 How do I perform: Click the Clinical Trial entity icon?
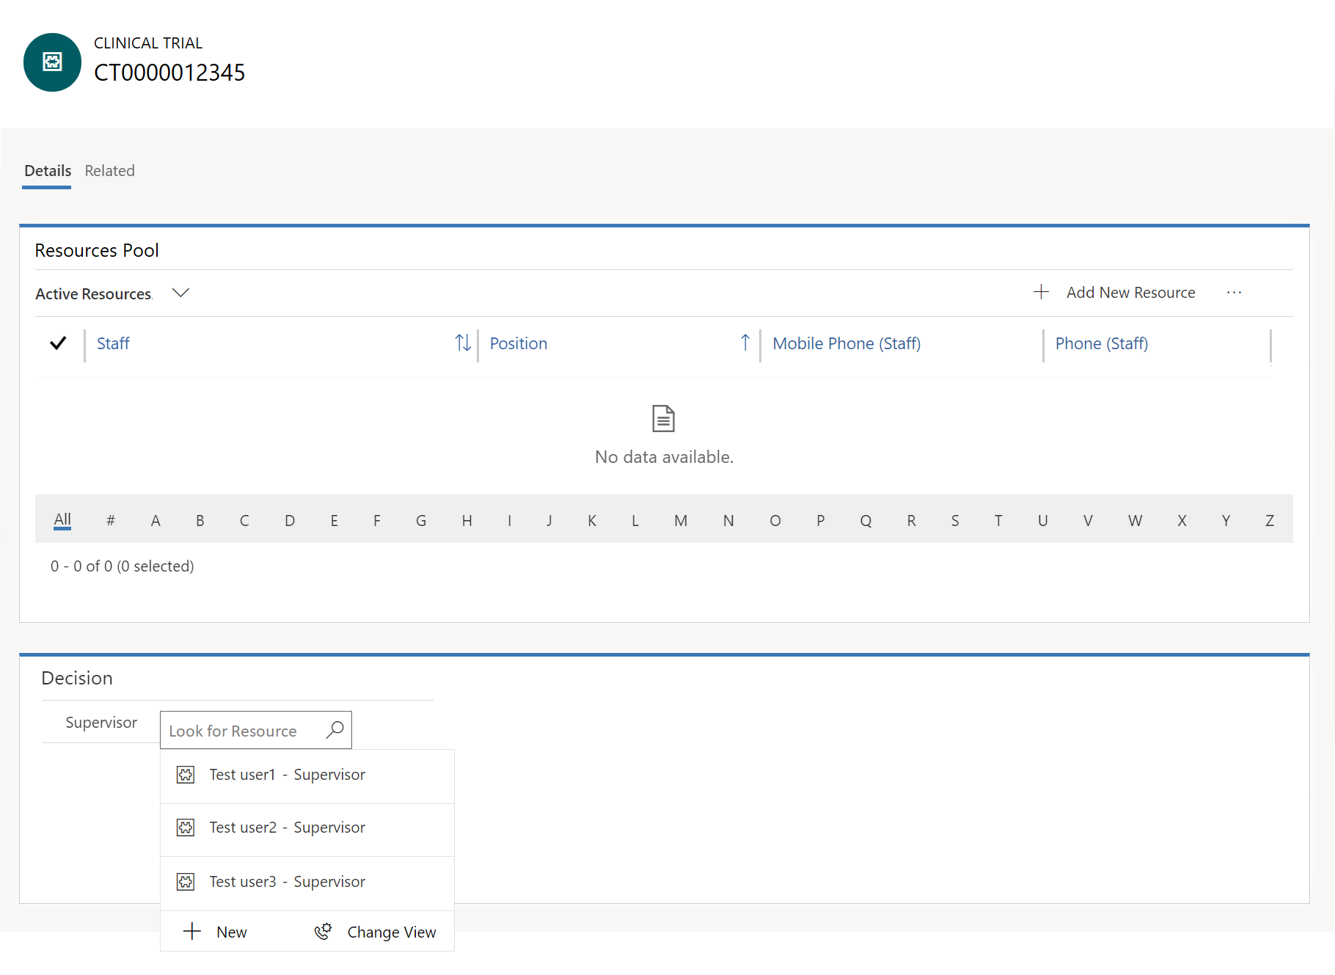52,62
